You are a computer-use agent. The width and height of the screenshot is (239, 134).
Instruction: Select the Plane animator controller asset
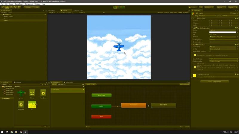pyautogui.click(x=32, y=93)
